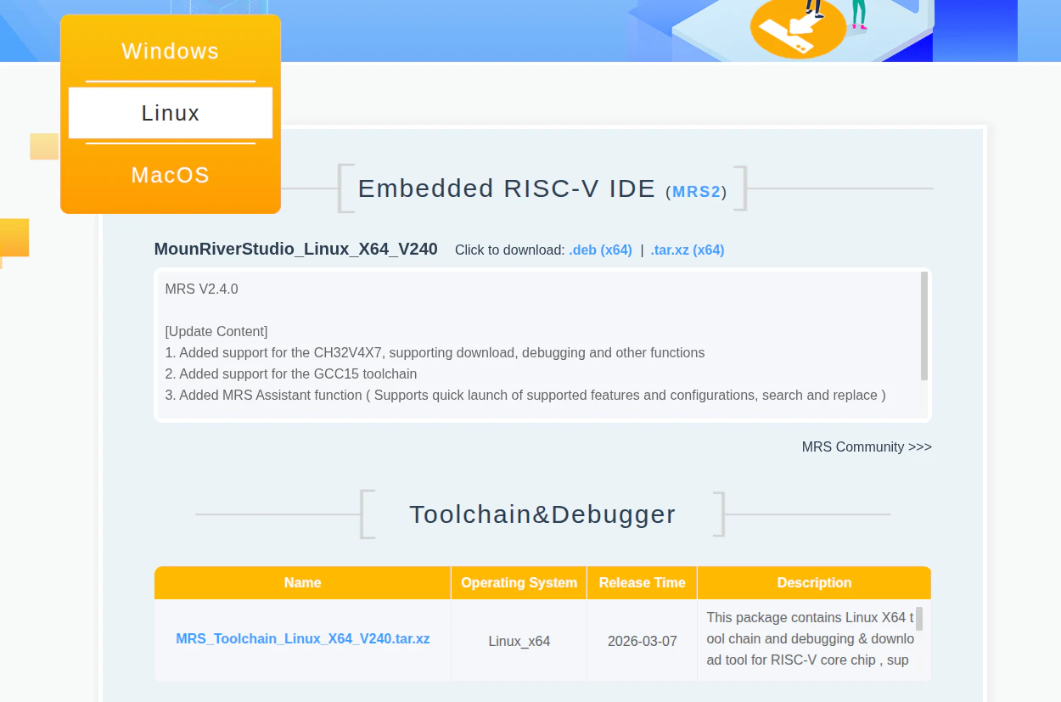
Task: Click the [Update Content] line
Action: point(216,331)
